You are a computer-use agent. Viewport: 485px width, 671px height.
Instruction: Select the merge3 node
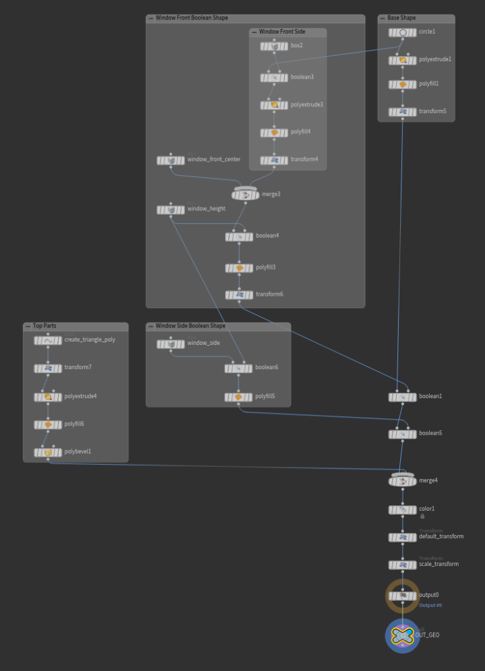[x=245, y=195]
